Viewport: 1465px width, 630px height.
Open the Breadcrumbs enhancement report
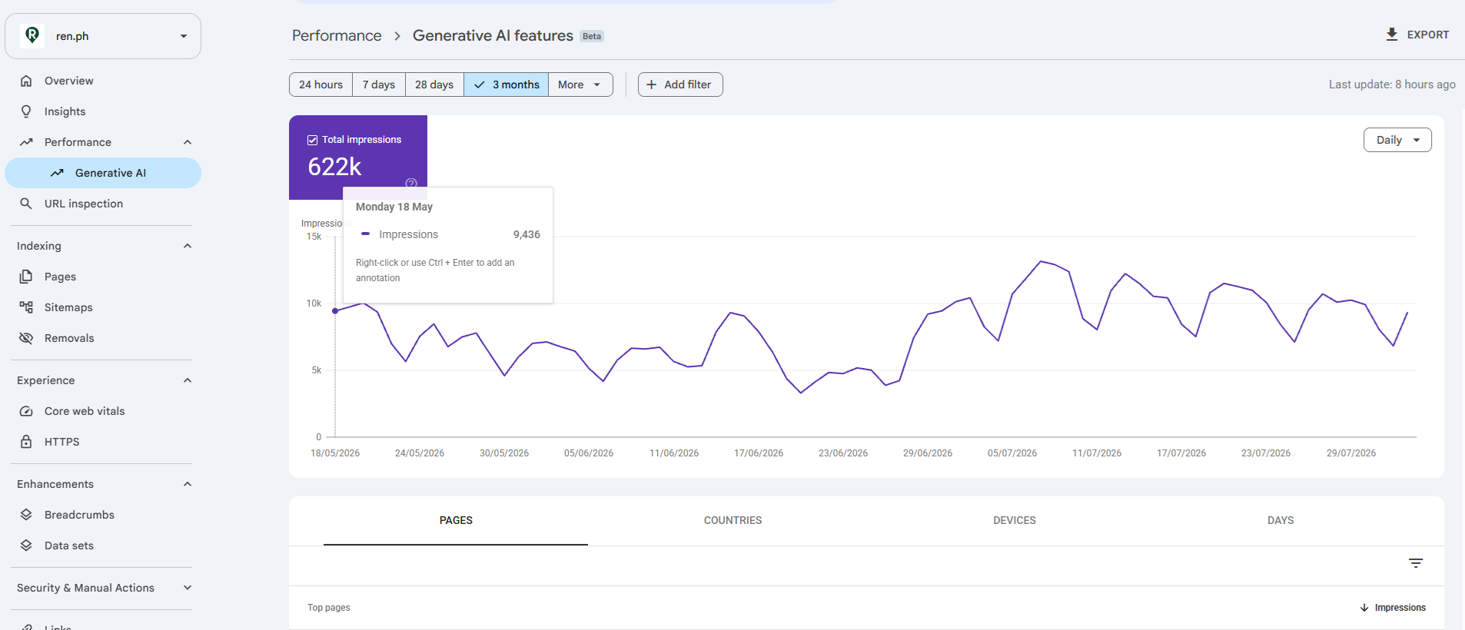pyautogui.click(x=103, y=515)
